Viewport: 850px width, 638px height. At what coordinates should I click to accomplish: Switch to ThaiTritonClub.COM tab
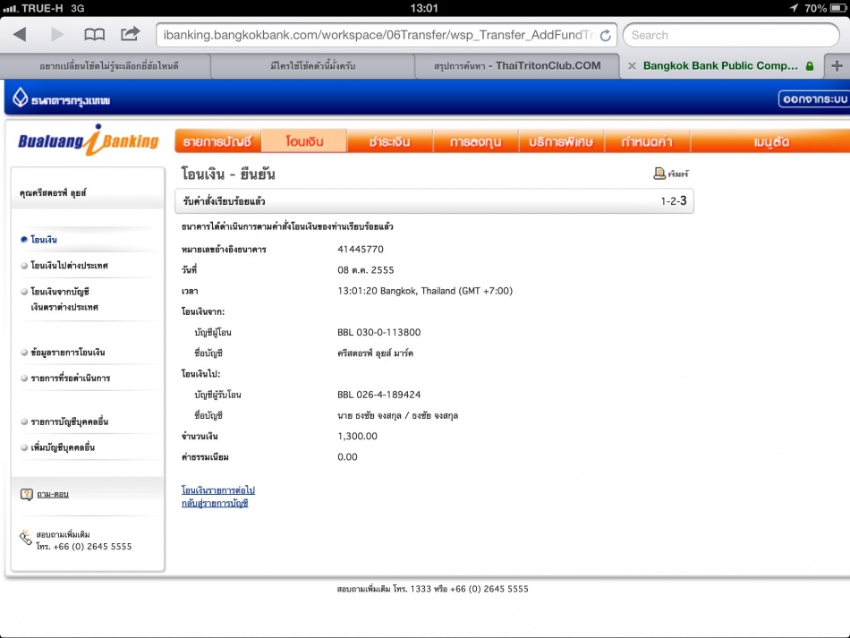517,66
